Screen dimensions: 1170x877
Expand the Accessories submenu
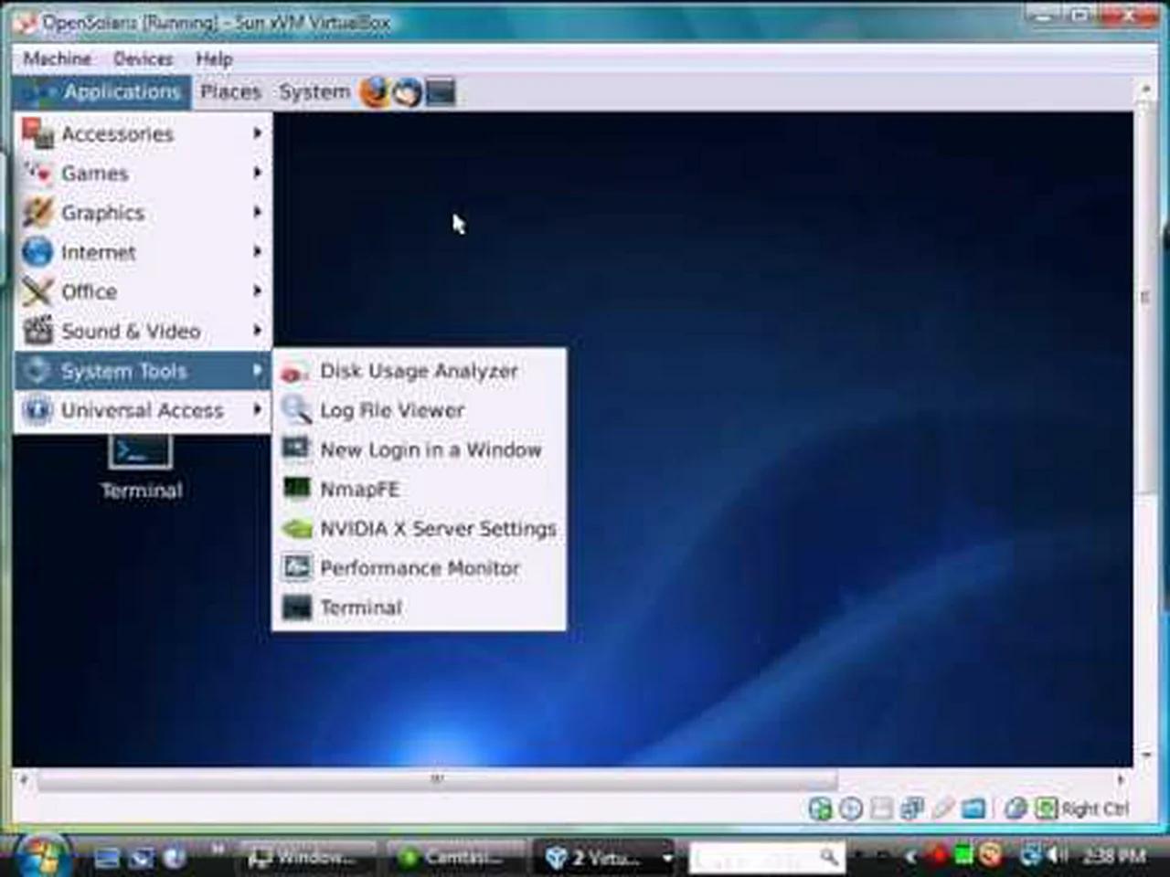tap(117, 134)
